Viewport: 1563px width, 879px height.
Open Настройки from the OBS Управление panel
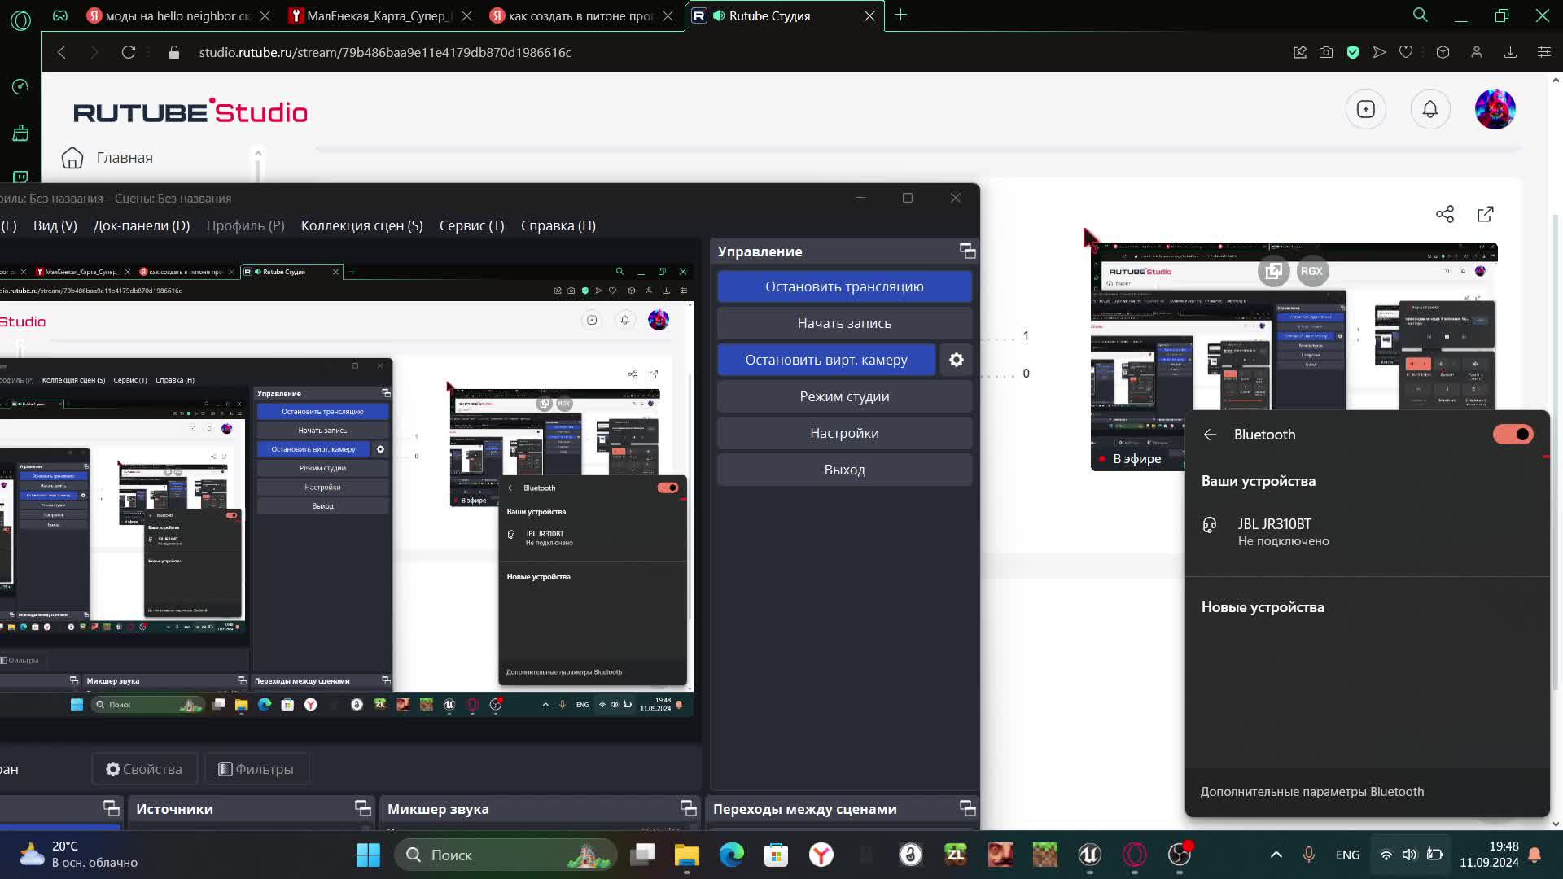point(844,433)
